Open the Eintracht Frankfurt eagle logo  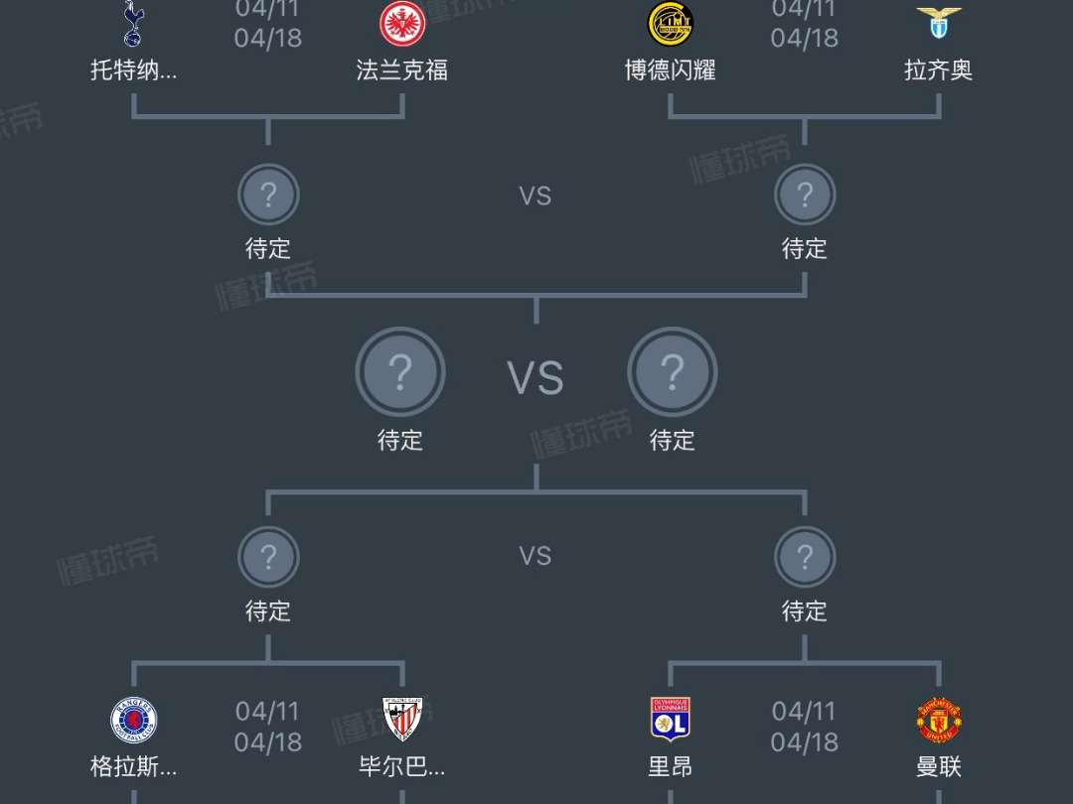click(x=401, y=23)
